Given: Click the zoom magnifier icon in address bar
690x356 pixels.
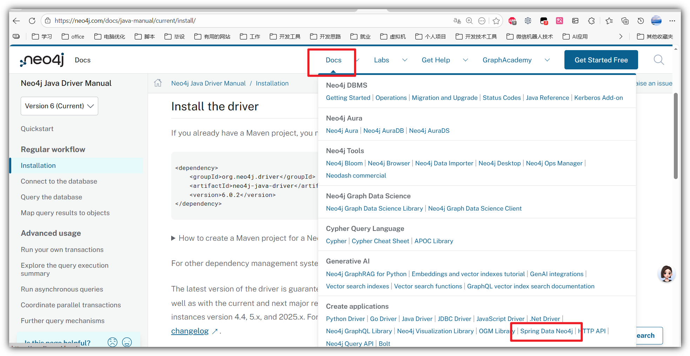Looking at the screenshot, I should coord(469,21).
